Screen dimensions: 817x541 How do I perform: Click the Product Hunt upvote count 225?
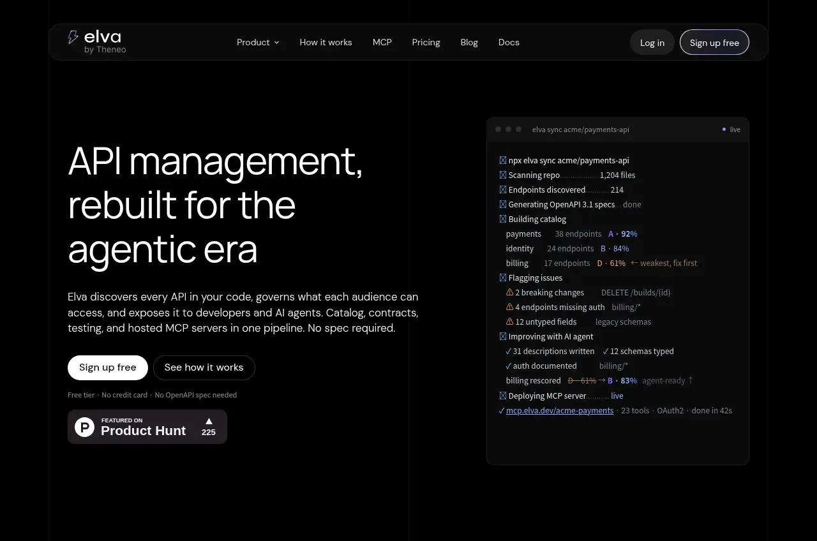209,433
